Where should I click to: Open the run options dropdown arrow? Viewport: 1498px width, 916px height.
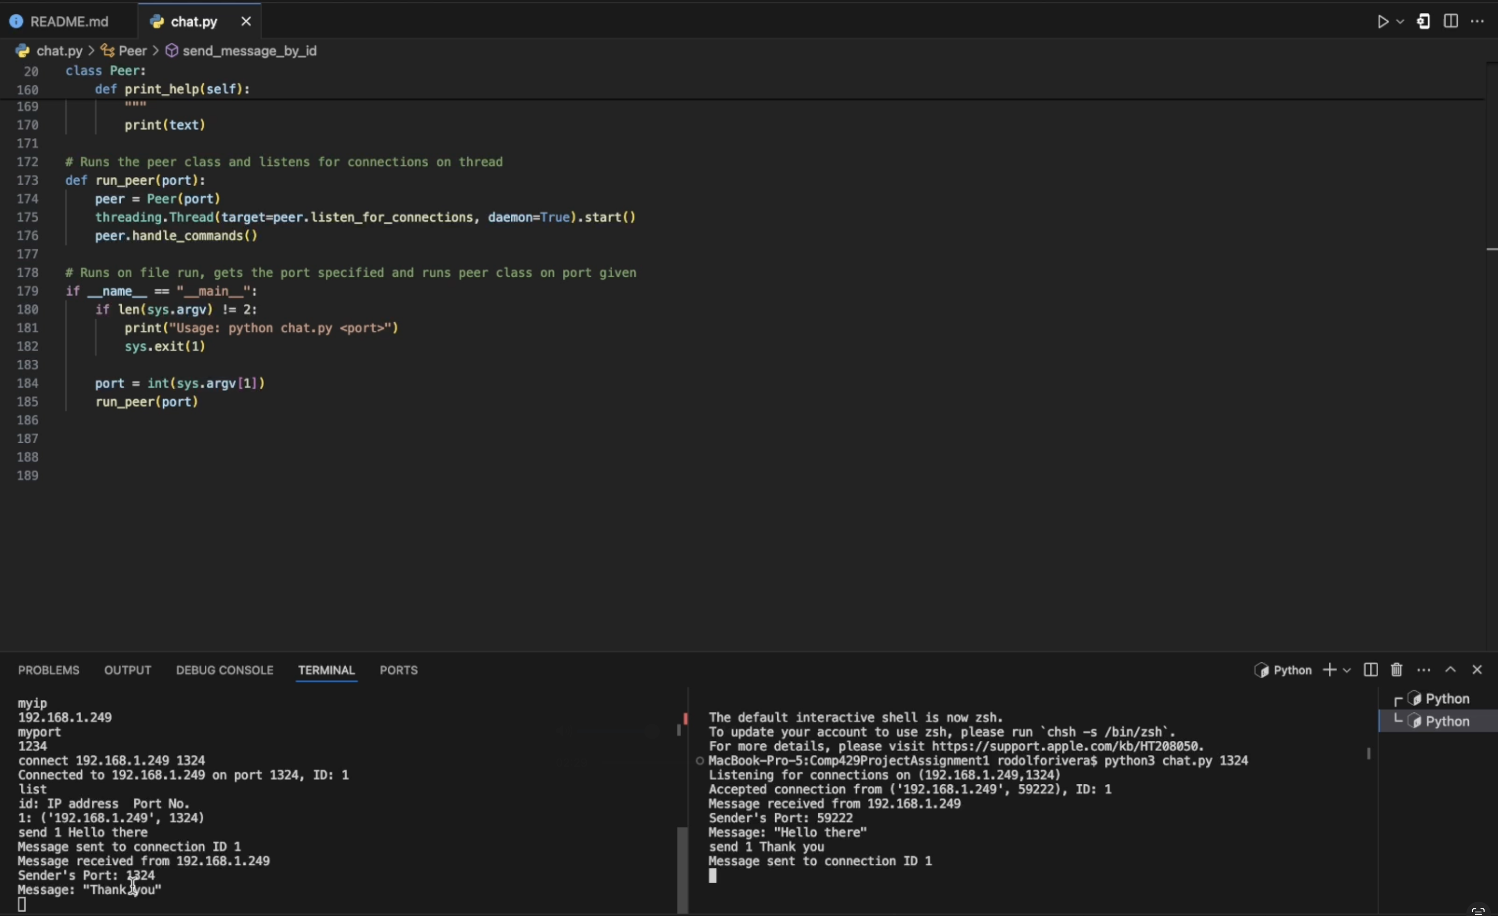(1401, 22)
